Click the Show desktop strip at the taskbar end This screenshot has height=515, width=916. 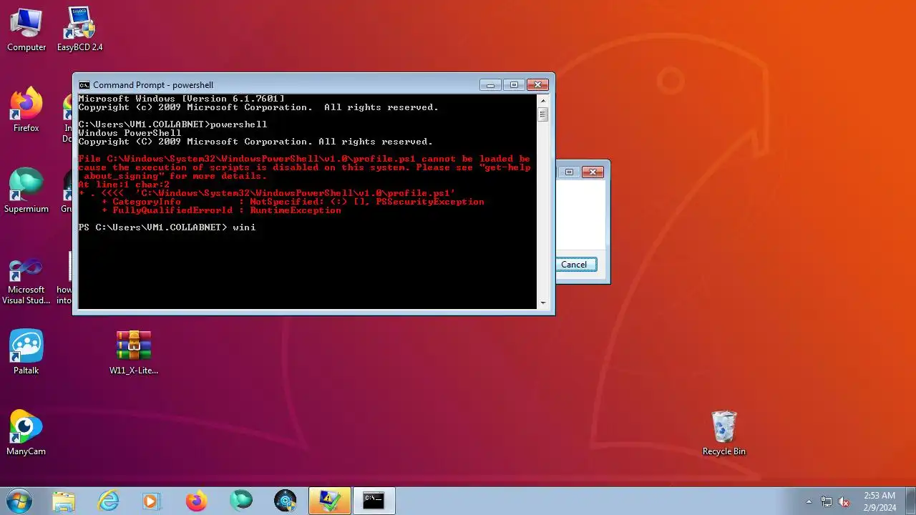[x=910, y=501]
